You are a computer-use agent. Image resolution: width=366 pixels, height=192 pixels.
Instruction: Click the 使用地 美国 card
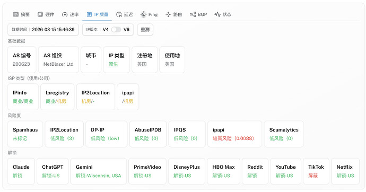[172, 60]
